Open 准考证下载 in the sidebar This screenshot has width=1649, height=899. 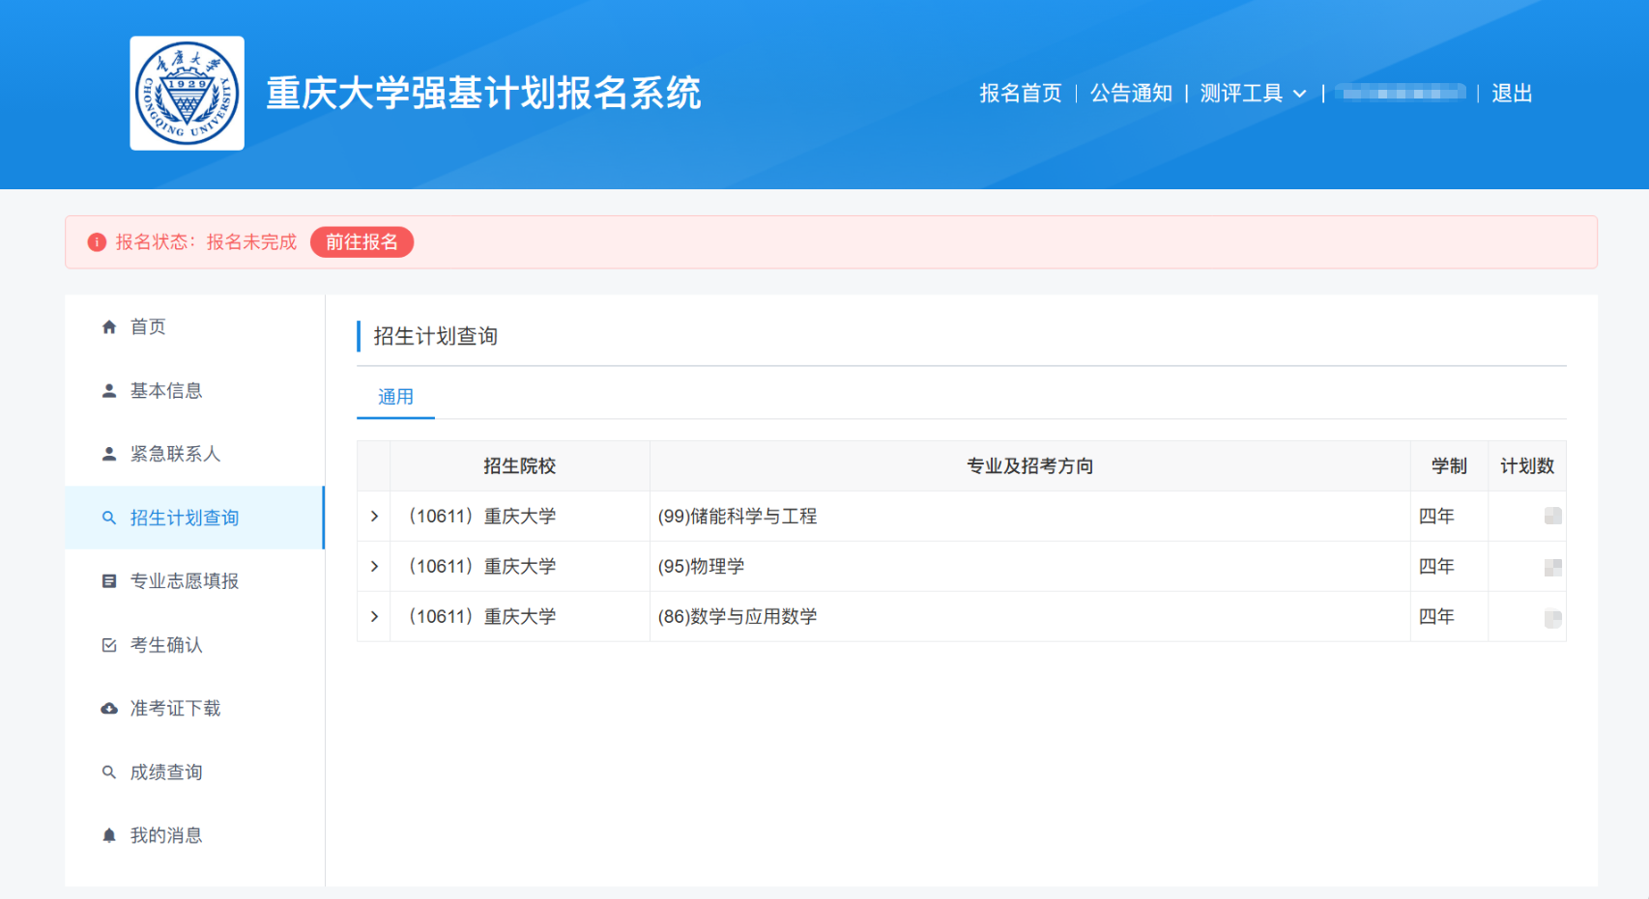pos(194,709)
